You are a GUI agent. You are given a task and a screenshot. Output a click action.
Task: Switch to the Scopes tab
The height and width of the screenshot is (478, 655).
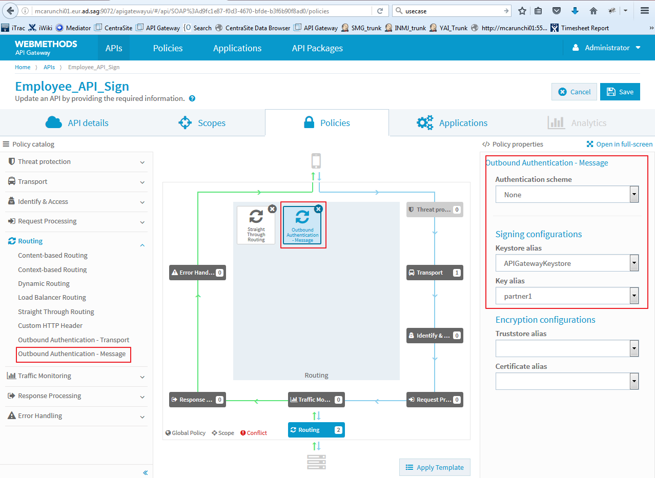[201, 123]
